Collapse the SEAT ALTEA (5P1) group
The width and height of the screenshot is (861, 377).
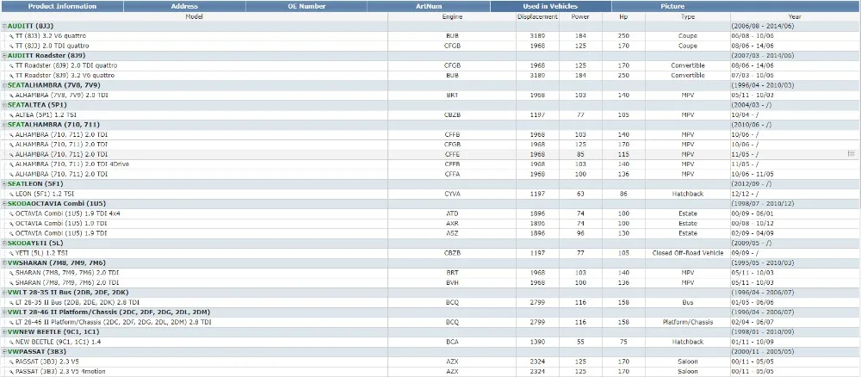point(4,105)
